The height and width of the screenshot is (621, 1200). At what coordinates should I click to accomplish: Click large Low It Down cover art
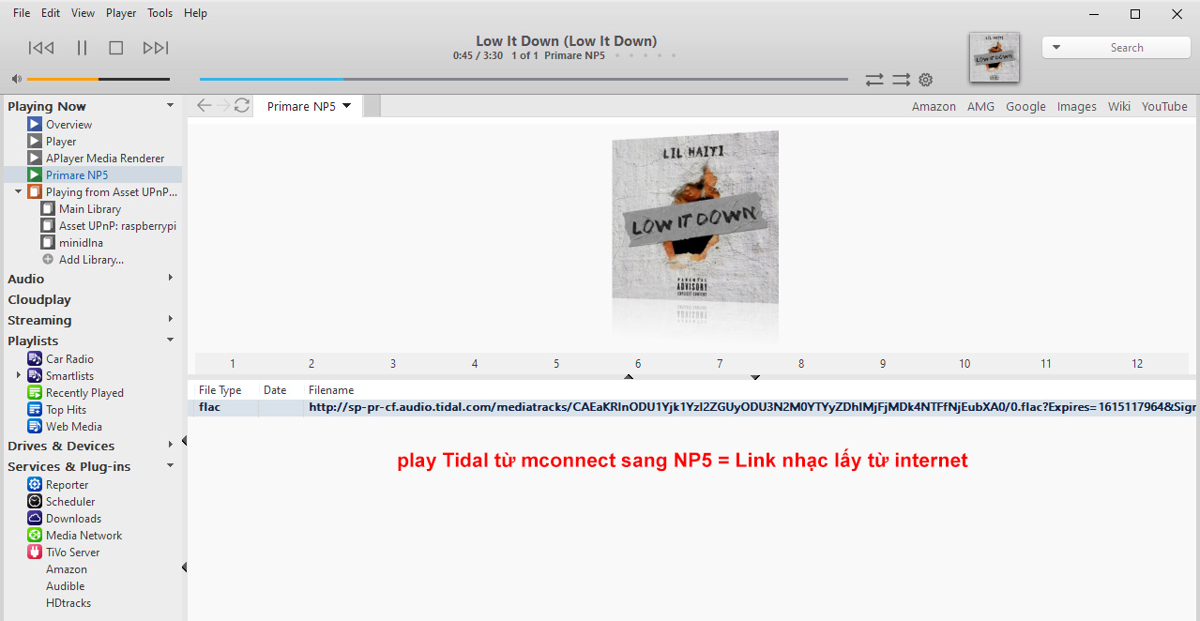coord(695,218)
